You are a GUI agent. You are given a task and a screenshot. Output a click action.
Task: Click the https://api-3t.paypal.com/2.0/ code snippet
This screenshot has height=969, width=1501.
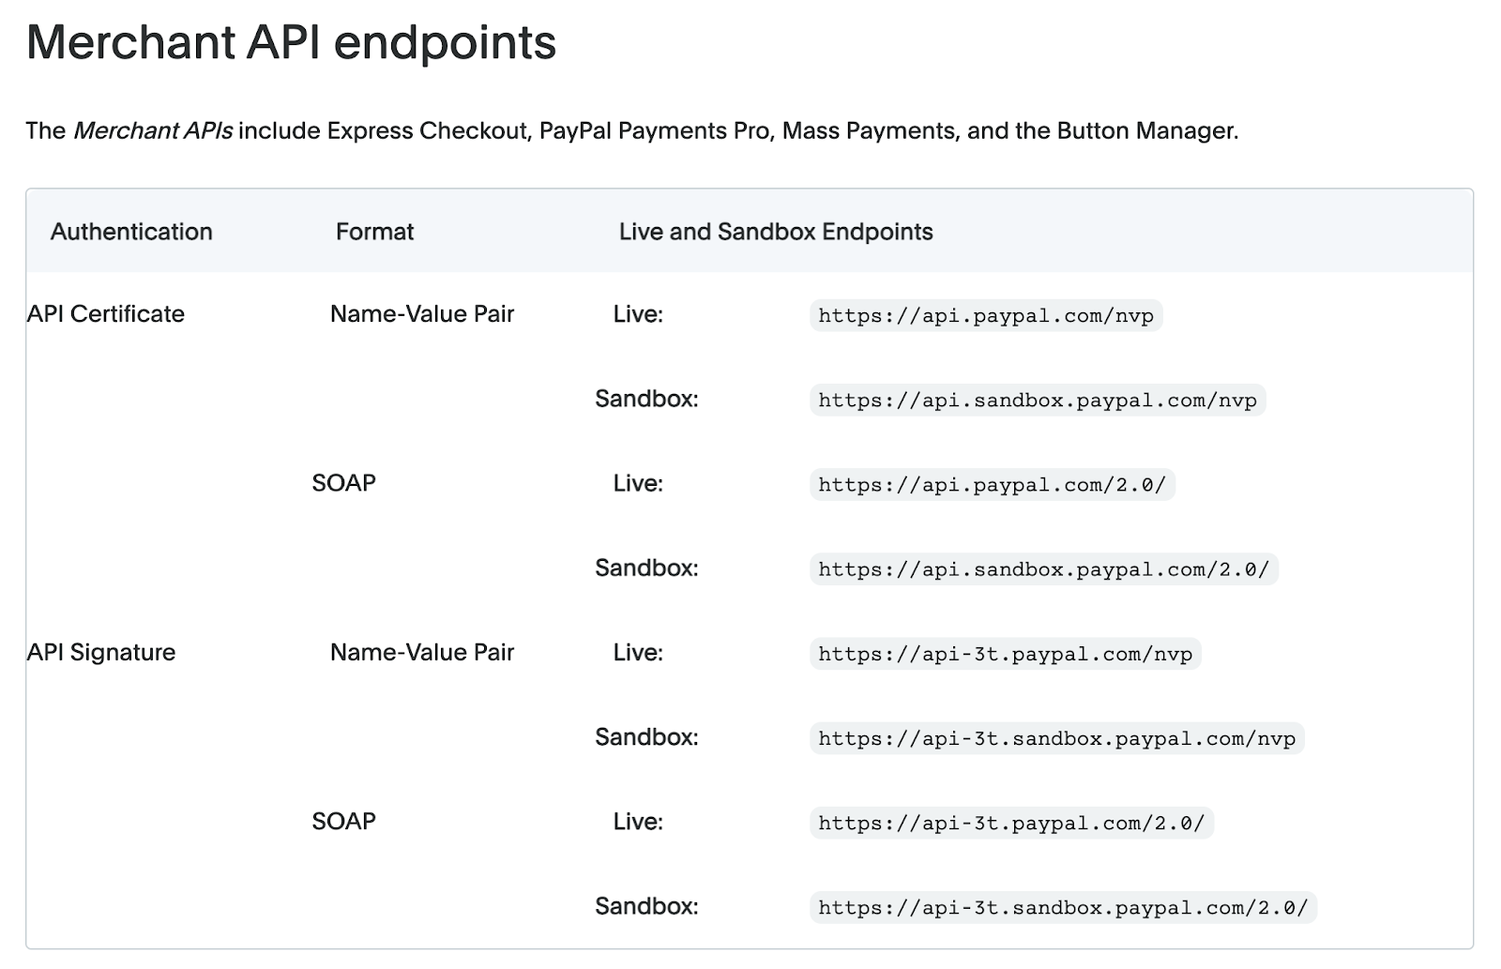1011,823
